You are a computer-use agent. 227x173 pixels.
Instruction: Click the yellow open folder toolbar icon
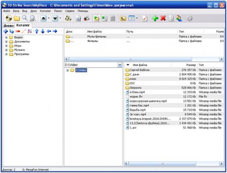tap(17, 19)
